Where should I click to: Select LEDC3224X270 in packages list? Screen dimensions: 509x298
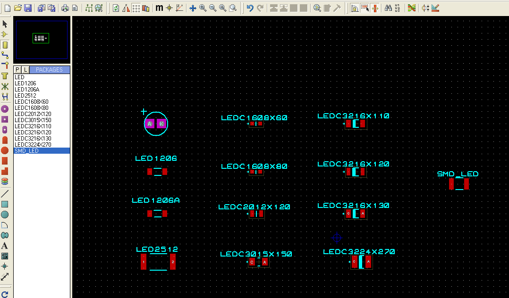[x=42, y=145]
